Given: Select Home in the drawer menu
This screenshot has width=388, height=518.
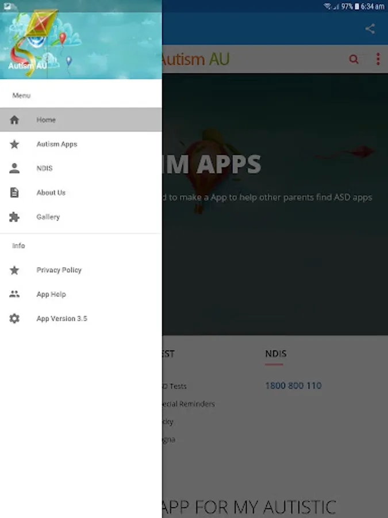Looking at the screenshot, I should pos(81,120).
